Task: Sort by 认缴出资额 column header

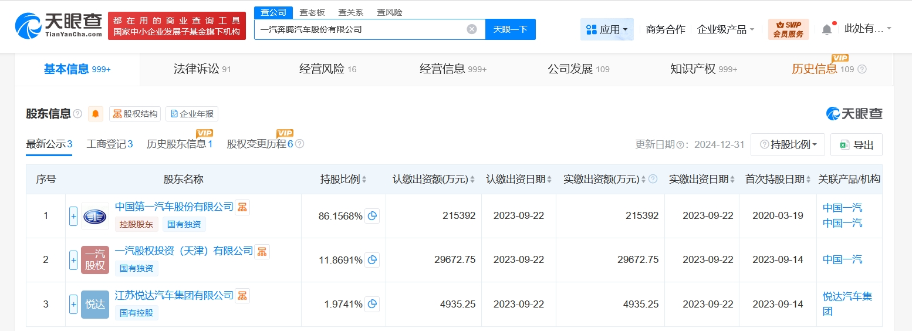Action: coord(433,180)
